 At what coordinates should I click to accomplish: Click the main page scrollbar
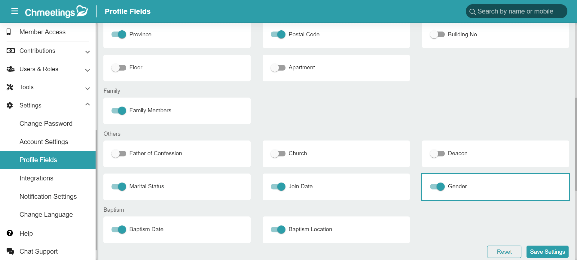point(576,144)
